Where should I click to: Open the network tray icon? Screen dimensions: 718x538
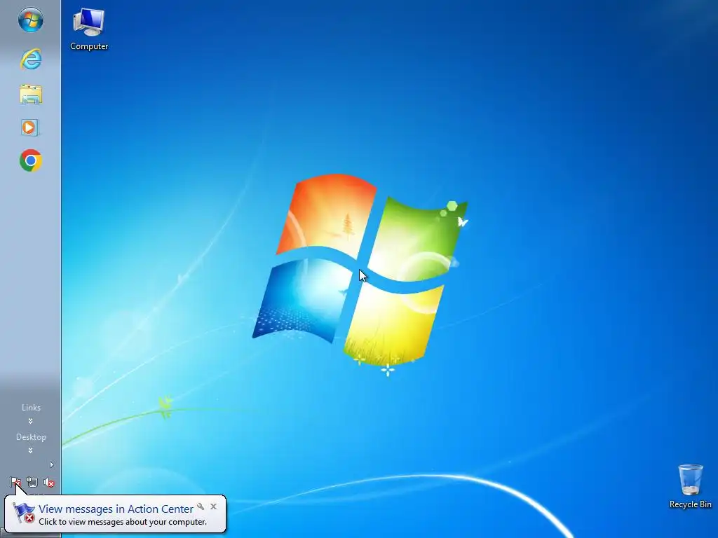tap(32, 482)
